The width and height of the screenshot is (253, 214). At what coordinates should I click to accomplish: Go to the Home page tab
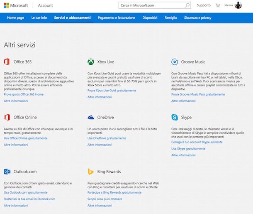15,18
